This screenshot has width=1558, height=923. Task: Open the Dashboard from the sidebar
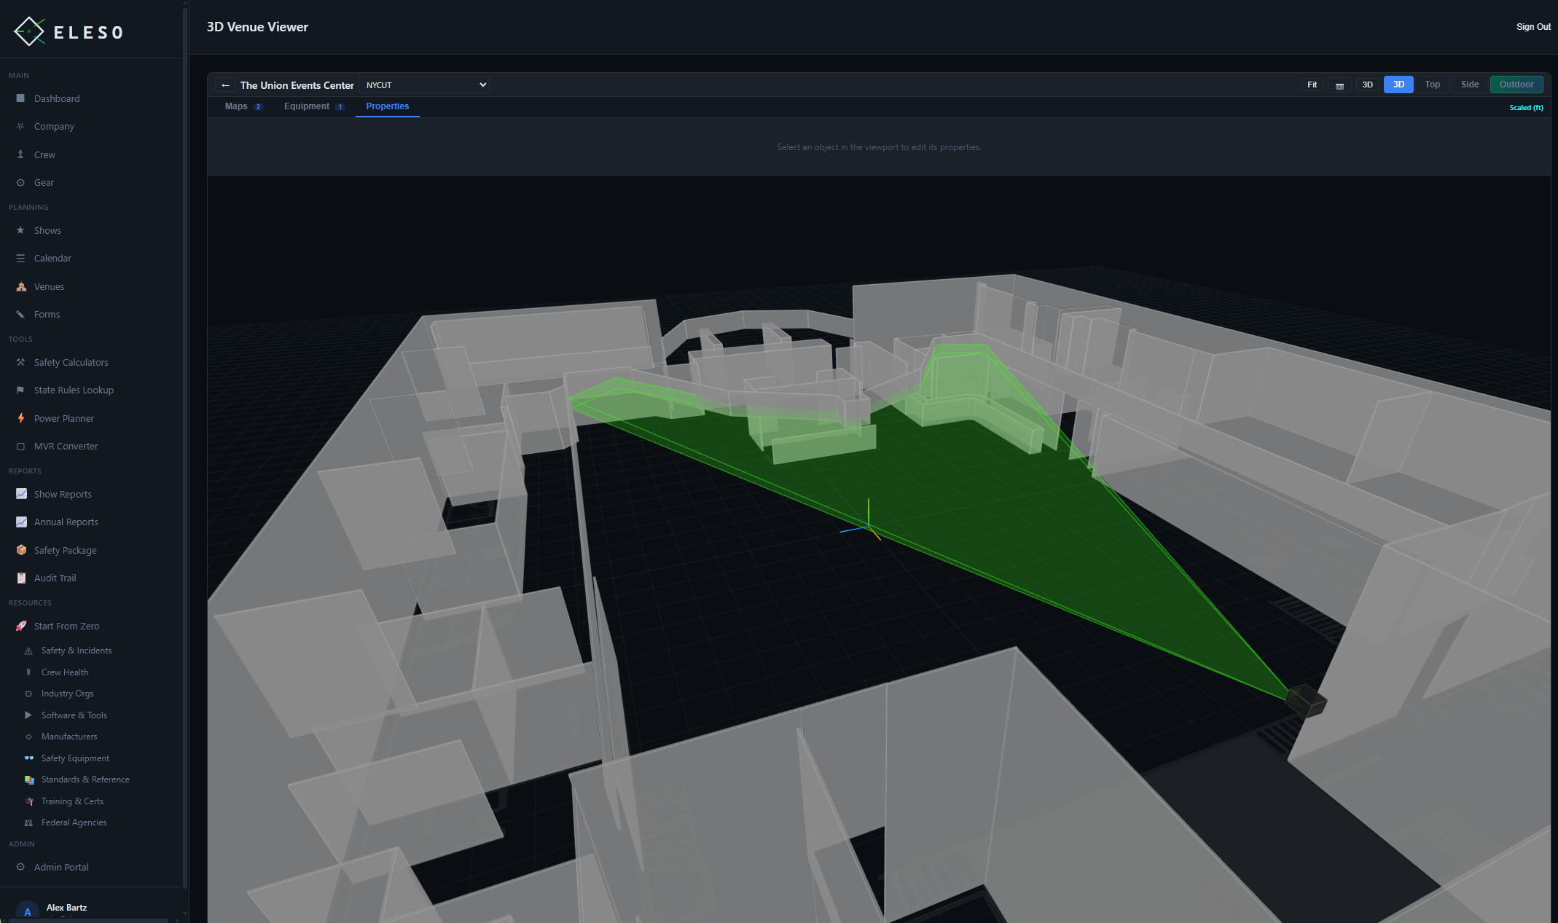pos(56,98)
